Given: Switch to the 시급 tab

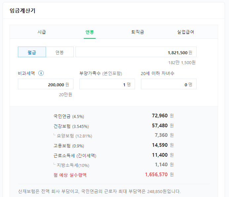Looking at the screenshot, I should pos(42,32).
